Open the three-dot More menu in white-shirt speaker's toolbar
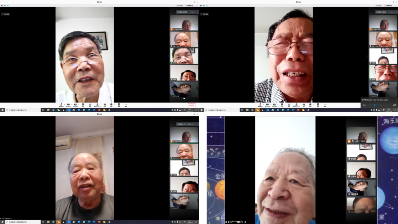 pos(126,105)
